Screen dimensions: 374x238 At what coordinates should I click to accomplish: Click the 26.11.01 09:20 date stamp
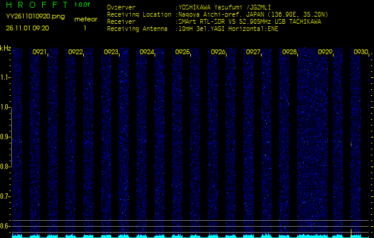(27, 28)
